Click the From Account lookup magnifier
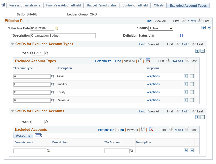Image resolution: width=216 pixels, height=164 pixels. tap(48, 151)
